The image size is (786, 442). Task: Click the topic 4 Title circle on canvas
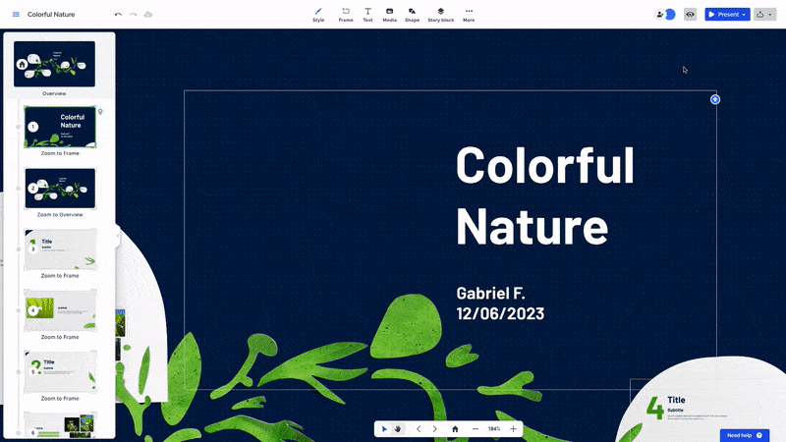[702, 401]
